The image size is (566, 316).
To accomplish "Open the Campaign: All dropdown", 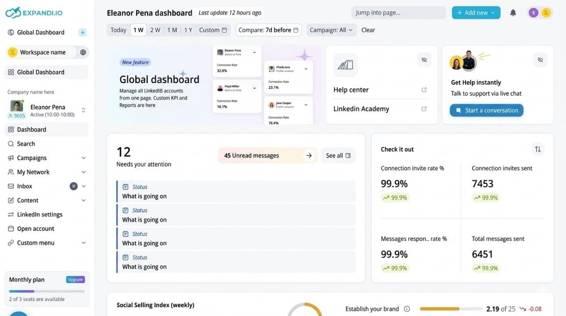I will tap(331, 30).
